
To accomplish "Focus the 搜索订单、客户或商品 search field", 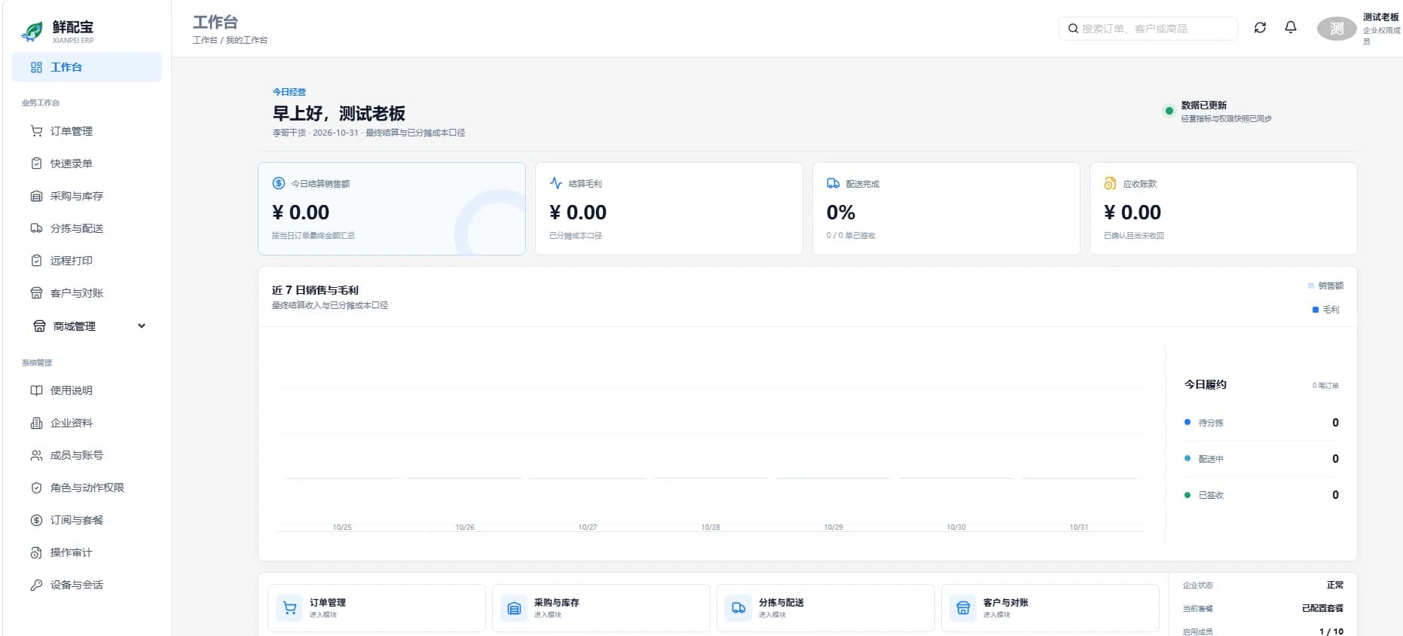I will (x=1148, y=29).
